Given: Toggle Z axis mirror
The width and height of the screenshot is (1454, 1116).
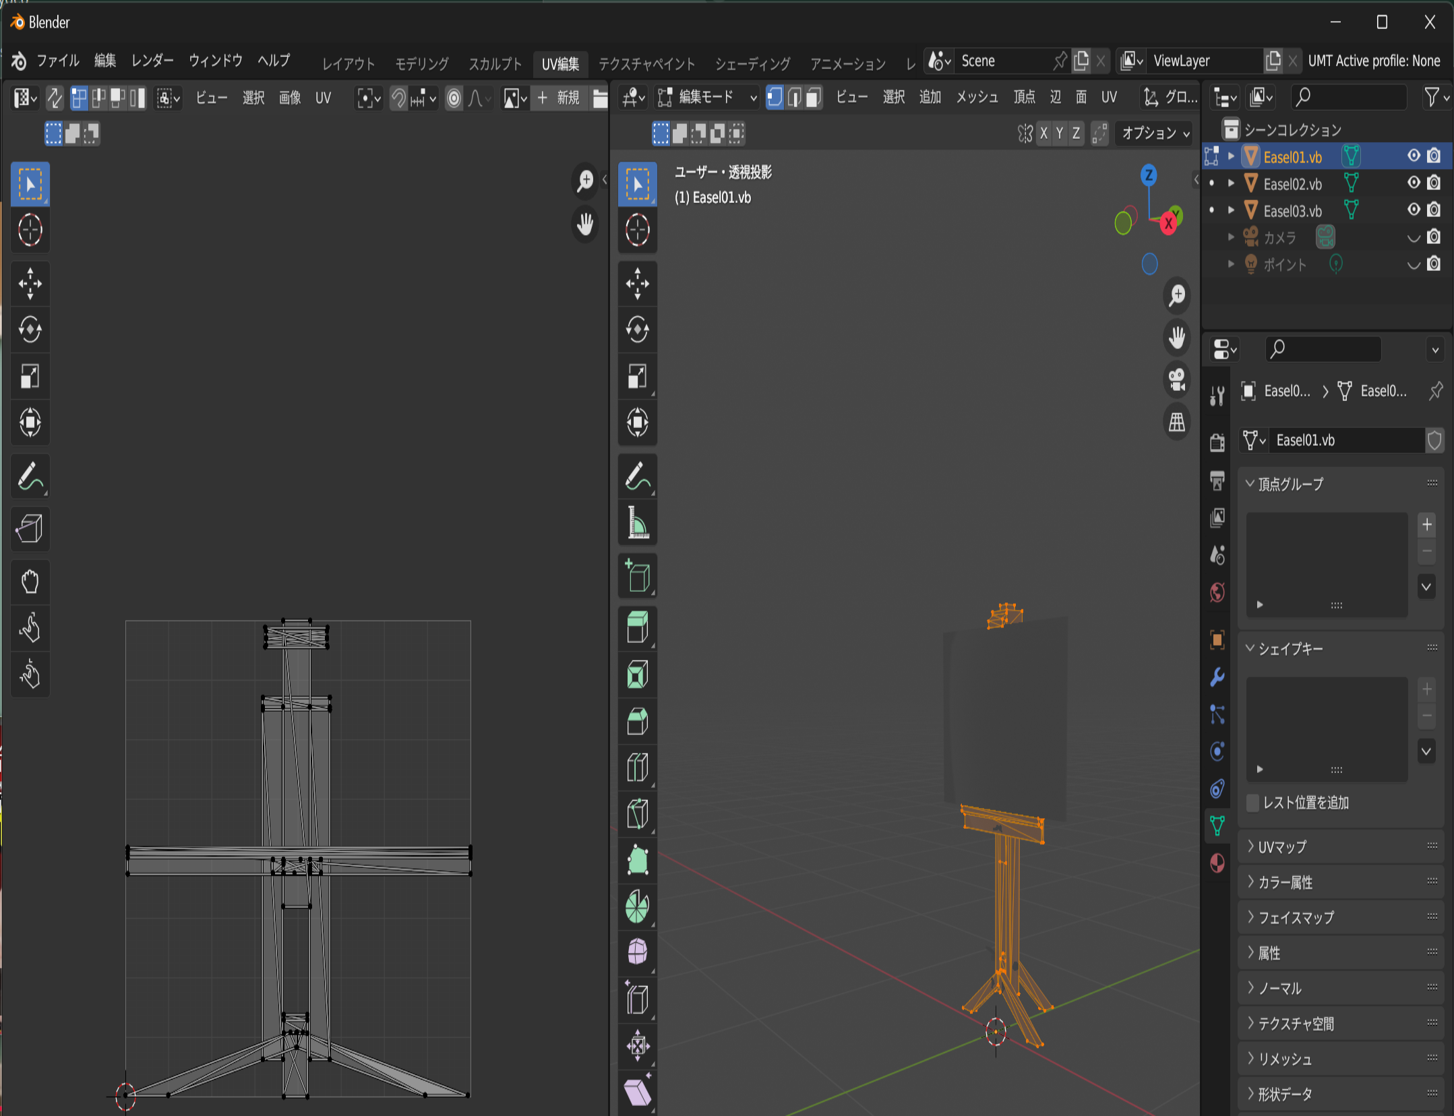Looking at the screenshot, I should tap(1076, 133).
